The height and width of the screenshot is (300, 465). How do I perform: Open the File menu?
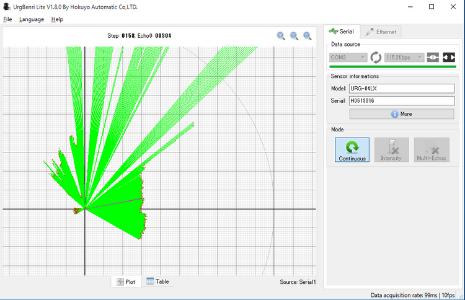(x=7, y=19)
